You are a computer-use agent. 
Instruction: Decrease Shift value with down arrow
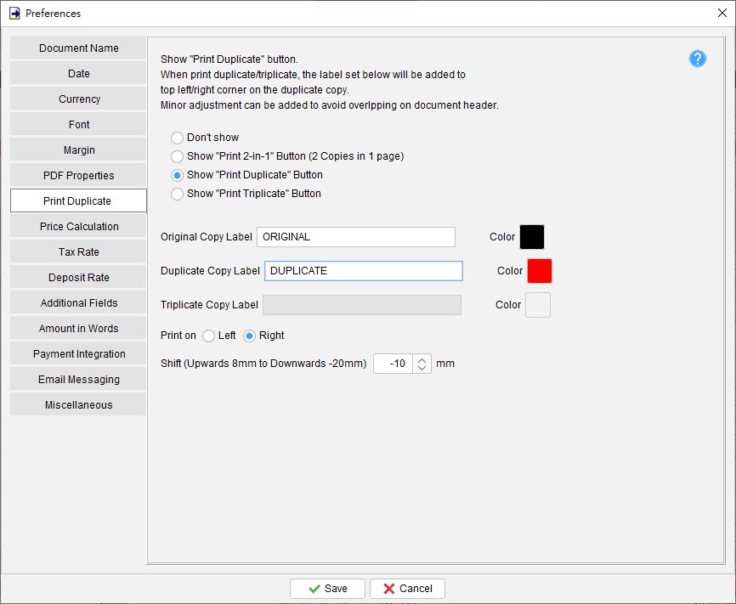click(422, 369)
